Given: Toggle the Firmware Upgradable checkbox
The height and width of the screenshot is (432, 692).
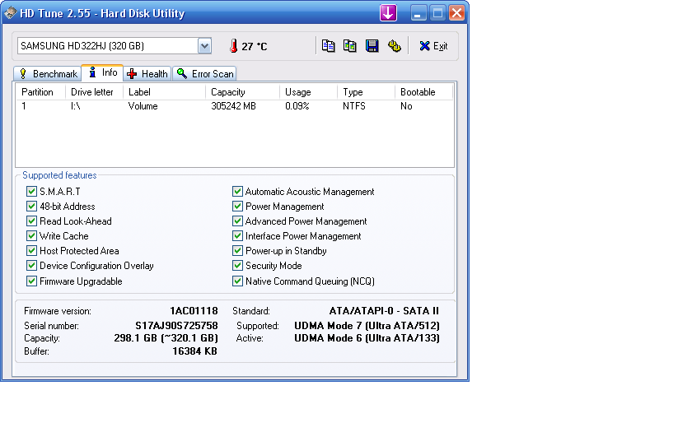Looking at the screenshot, I should coord(31,281).
